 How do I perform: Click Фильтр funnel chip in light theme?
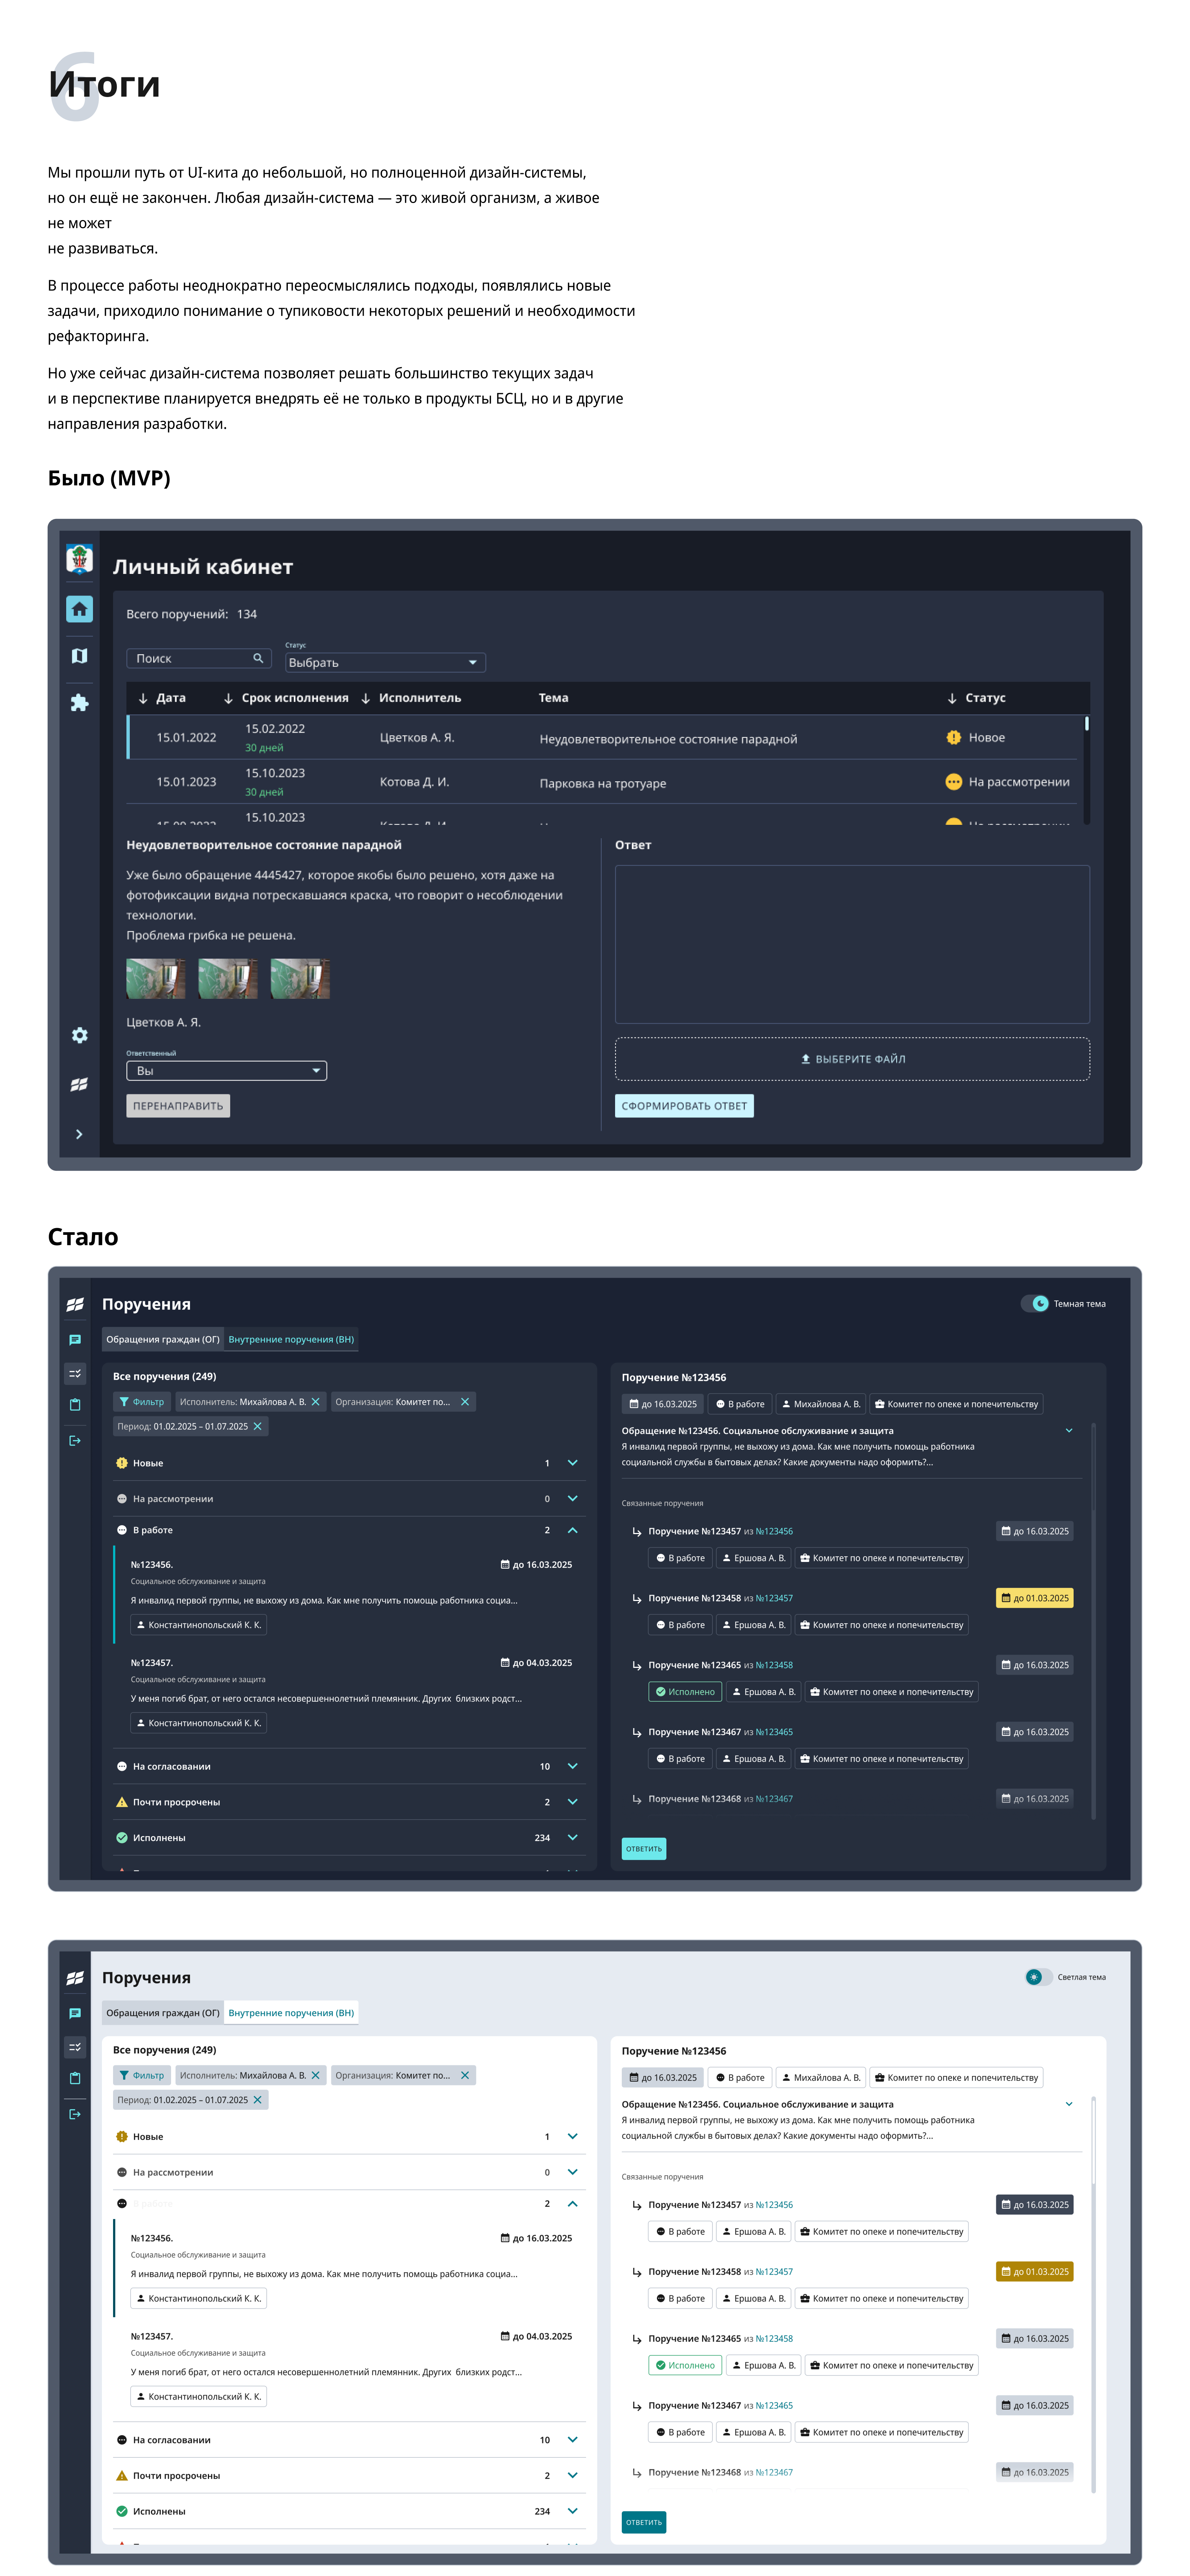click(x=142, y=2075)
